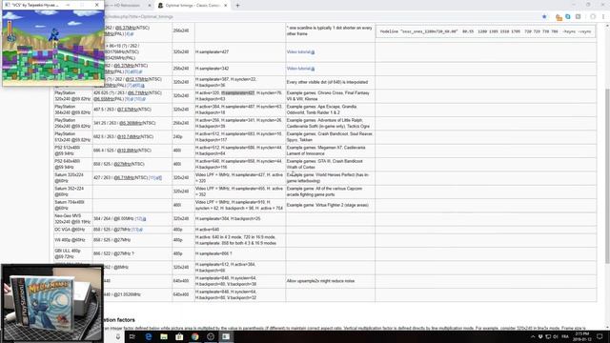Open Video tutorial link in 320x240 H.samplerate=427 row
The width and height of the screenshot is (610, 343).
click(x=300, y=51)
